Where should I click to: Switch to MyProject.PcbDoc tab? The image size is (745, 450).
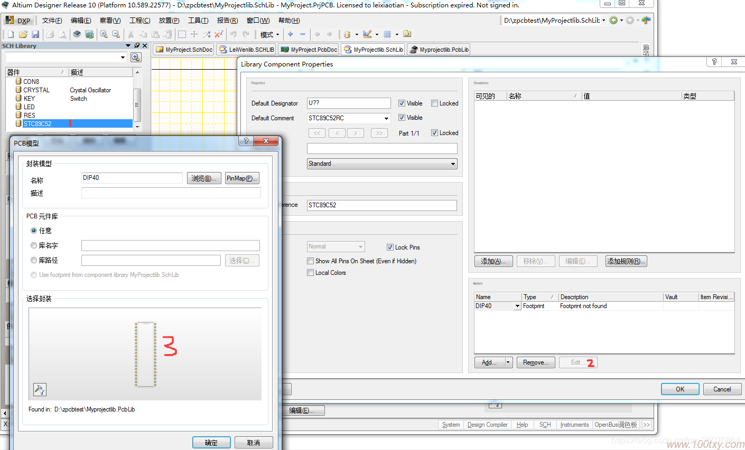[309, 50]
